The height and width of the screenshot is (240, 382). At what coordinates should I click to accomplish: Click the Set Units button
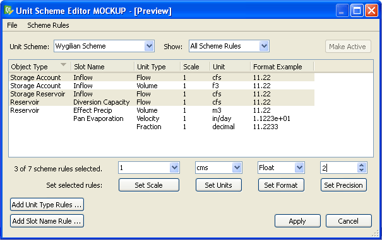click(x=218, y=185)
